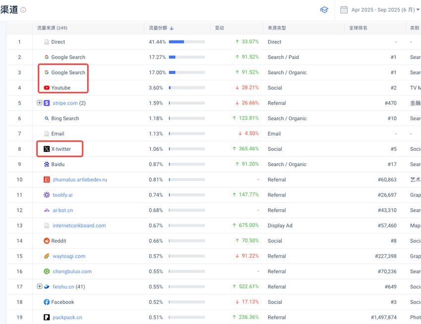This screenshot has width=421, height=324.
Task: Click the info icon next to 渠道 title
Action: tap(23, 10)
